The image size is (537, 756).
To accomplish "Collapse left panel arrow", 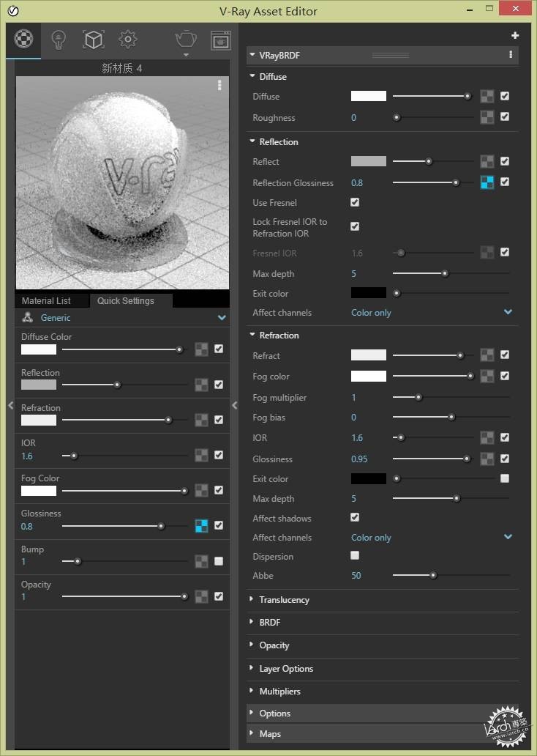I will 10,406.
